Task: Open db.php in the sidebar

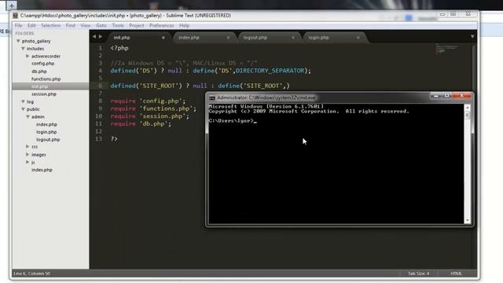Action: click(39, 72)
